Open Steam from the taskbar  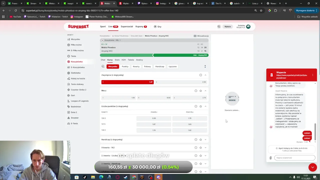125,177
